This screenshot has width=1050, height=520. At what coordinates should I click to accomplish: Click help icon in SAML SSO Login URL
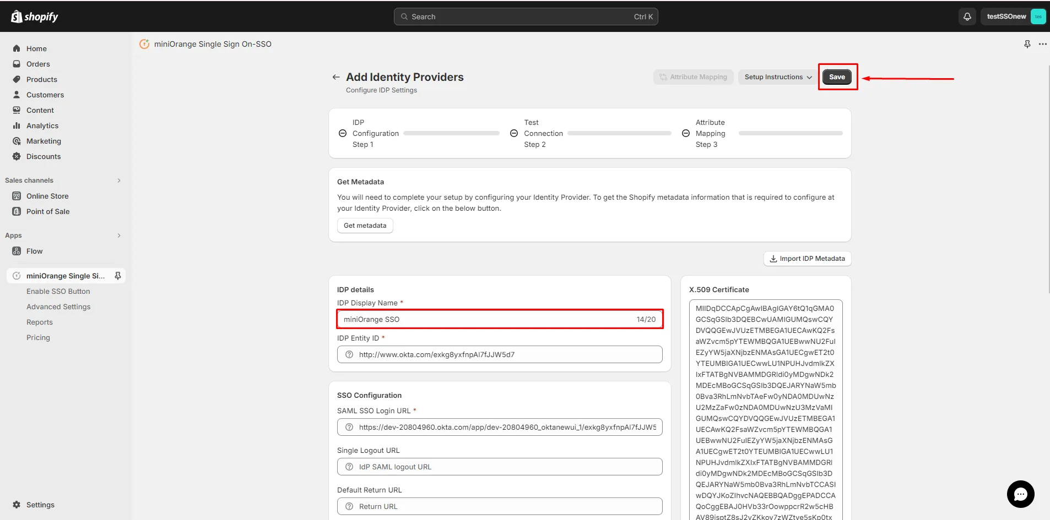pyautogui.click(x=349, y=427)
